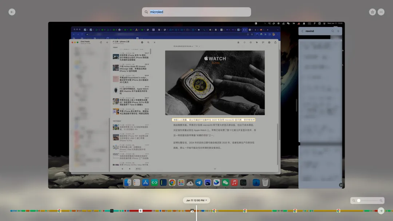Image resolution: width=393 pixels, height=221 pixels.
Task: Open Trash in the Dock
Action: [265, 182]
